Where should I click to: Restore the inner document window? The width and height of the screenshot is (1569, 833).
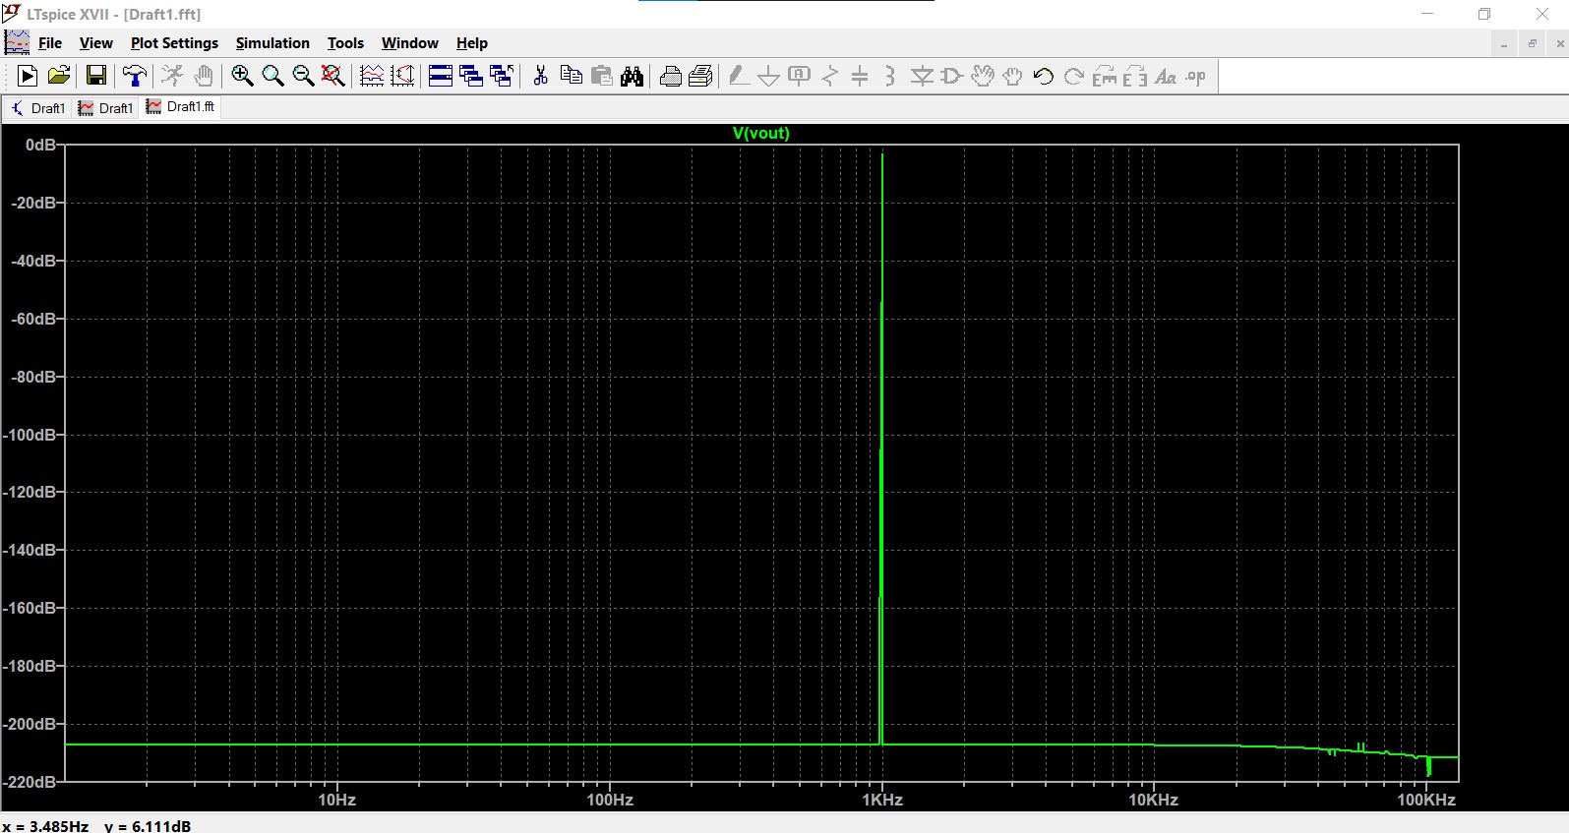tap(1532, 44)
